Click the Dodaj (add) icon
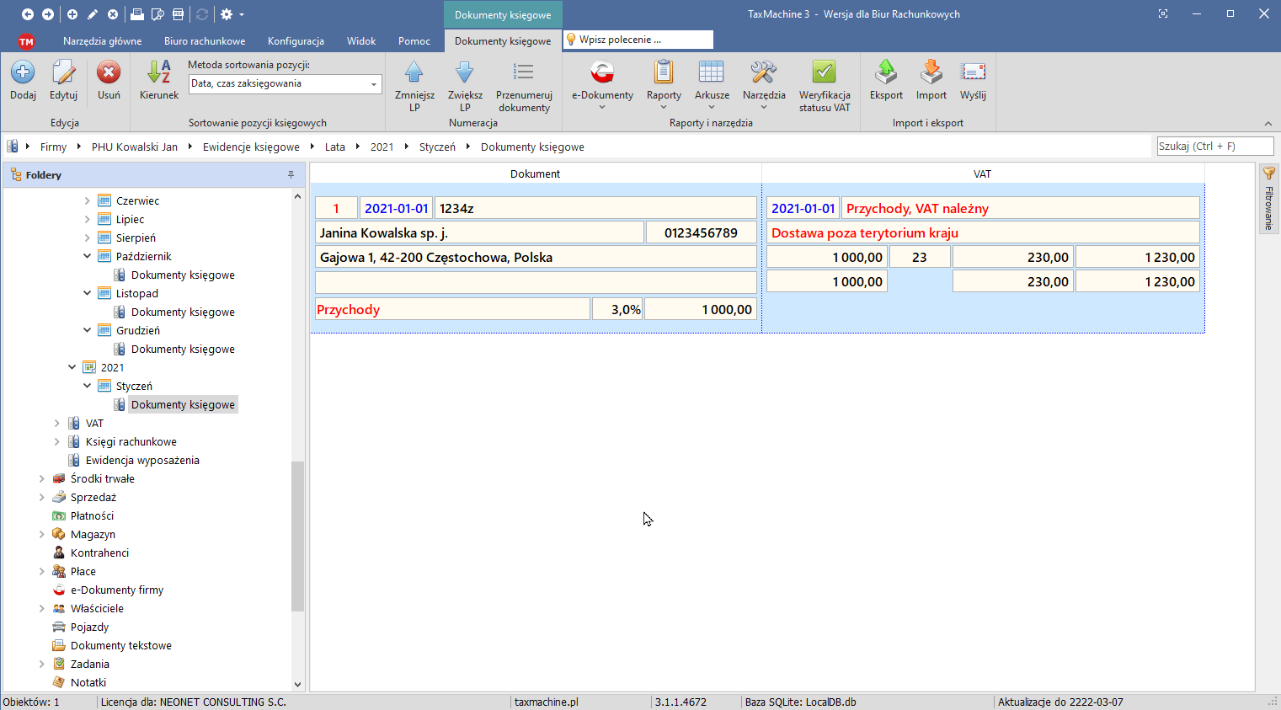Screen dimensions: 1281x710 coord(23,73)
